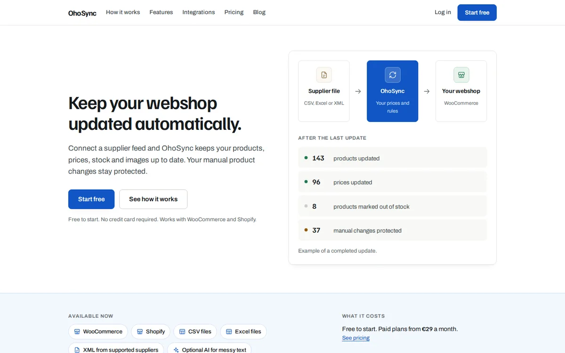
Task: Open the Blog link in the header
Action: click(x=259, y=12)
